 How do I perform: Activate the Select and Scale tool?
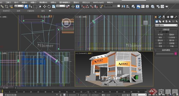[53, 6]
